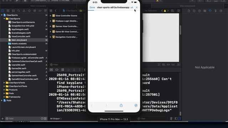Show the File inspector

(189, 11)
